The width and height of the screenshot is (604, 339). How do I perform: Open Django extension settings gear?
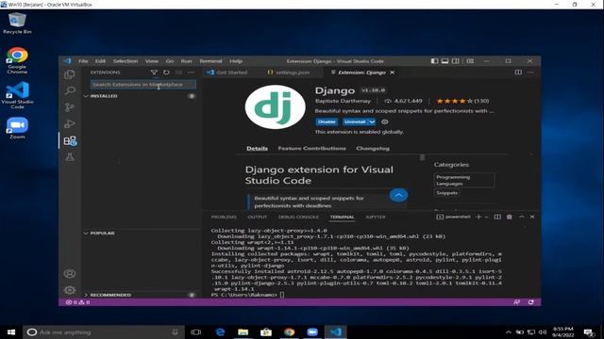point(384,121)
